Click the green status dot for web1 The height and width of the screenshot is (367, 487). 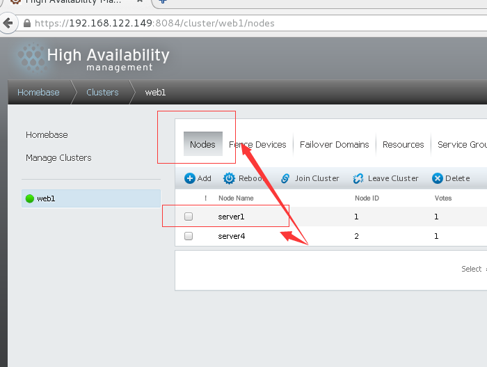click(30, 198)
